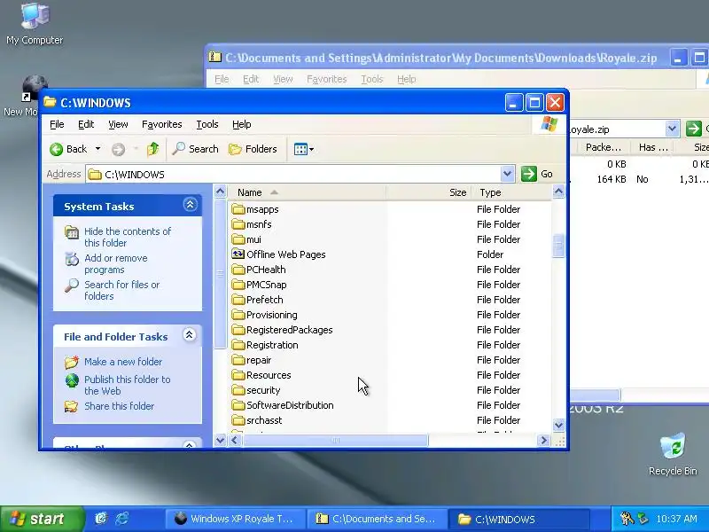Viewport: 709px width, 532px height.
Task: Launch Internet Explorer from Quick Launch
Action: [121, 519]
